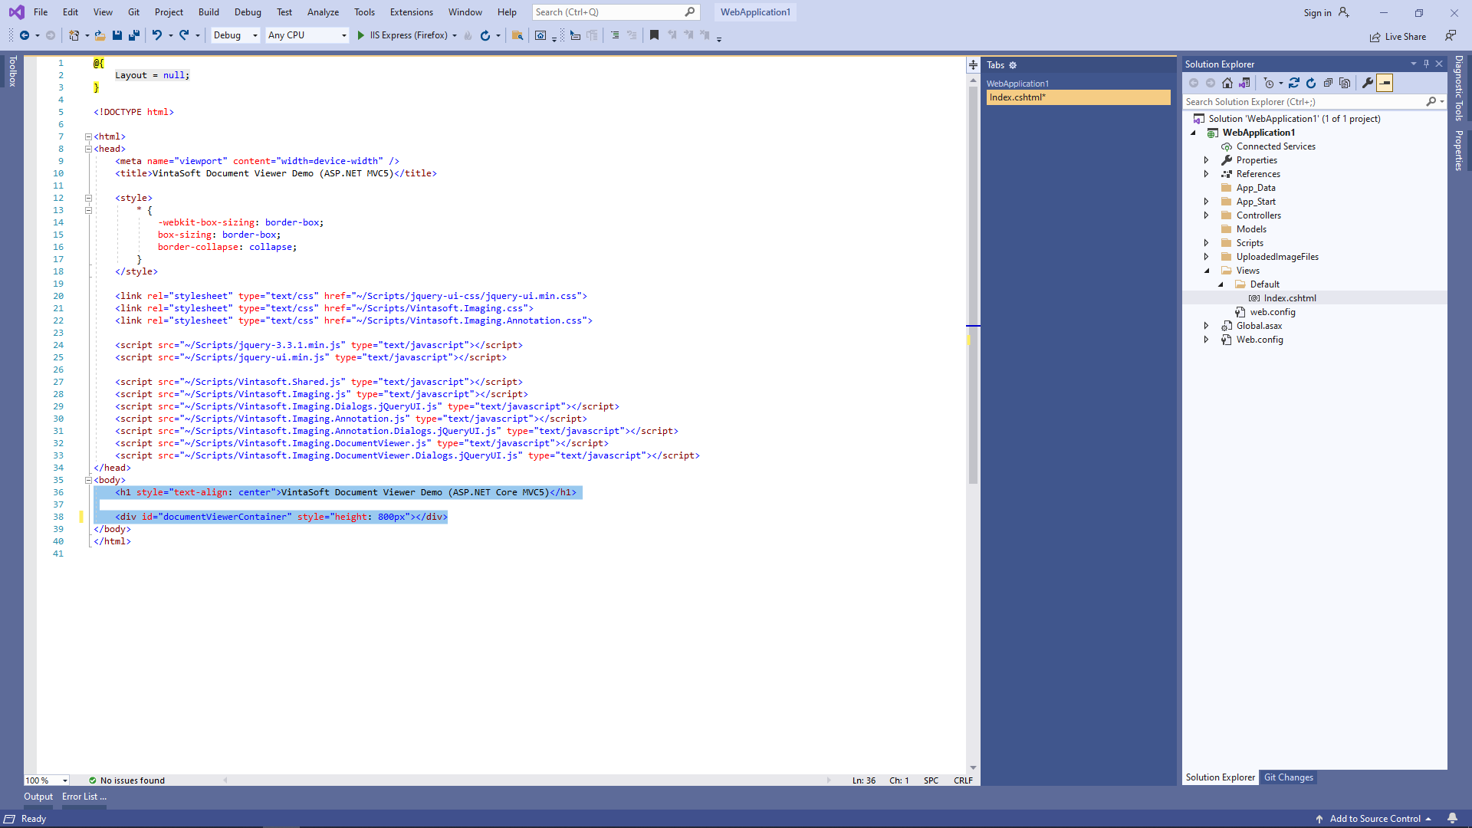Toggle Show All Files in Solution Explorer

(1345, 83)
